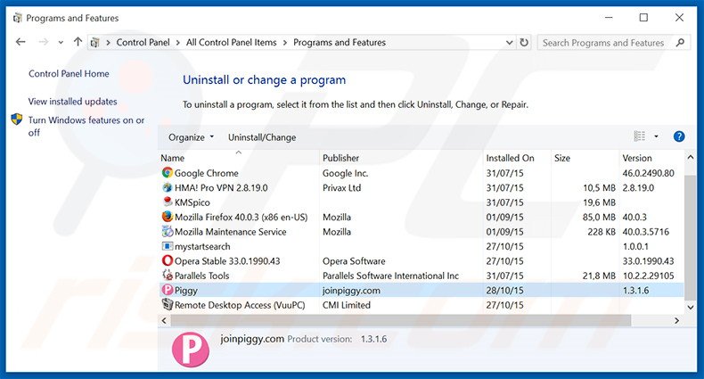Select the mystartsearch entry
The width and height of the screenshot is (704, 379).
pyautogui.click(x=202, y=246)
